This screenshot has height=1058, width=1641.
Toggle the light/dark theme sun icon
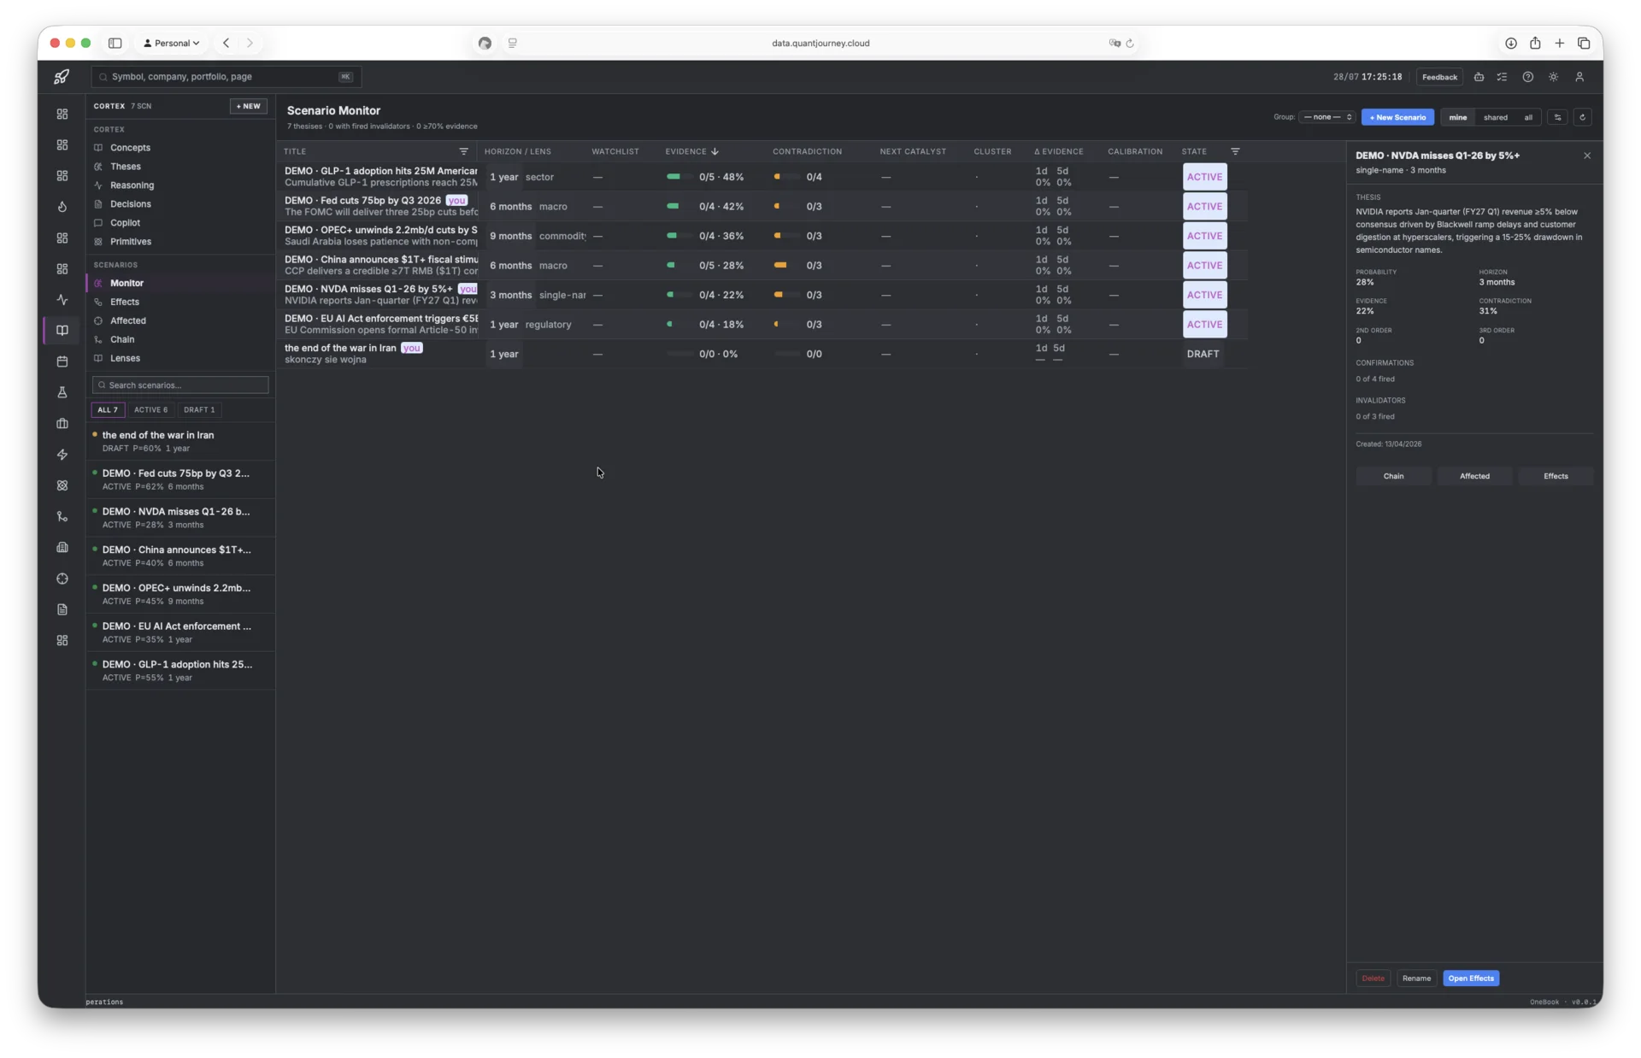(x=1553, y=77)
